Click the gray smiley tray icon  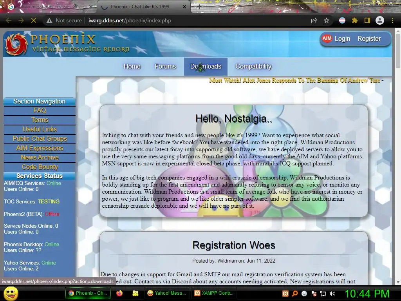[304, 294]
